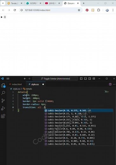Screen dimensions: 116x165
Task: Open Chrome three-dot menu
Action: tap(113, 10)
